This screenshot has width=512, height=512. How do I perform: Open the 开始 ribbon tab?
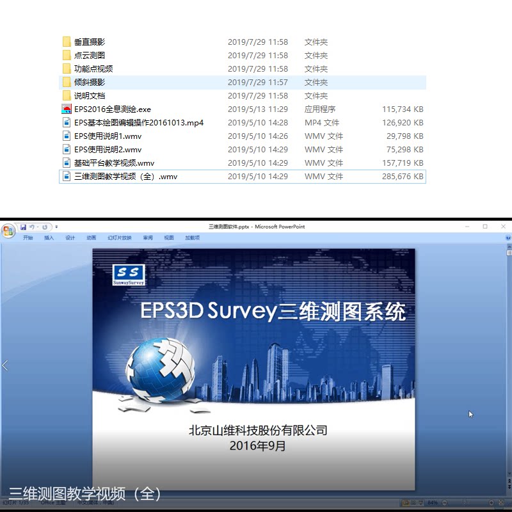pyautogui.click(x=28, y=237)
